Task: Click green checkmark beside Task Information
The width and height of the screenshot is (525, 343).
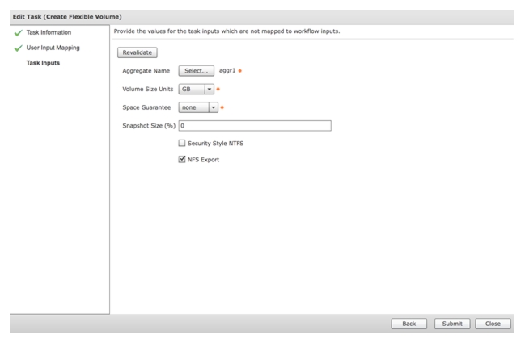Action: (19, 33)
